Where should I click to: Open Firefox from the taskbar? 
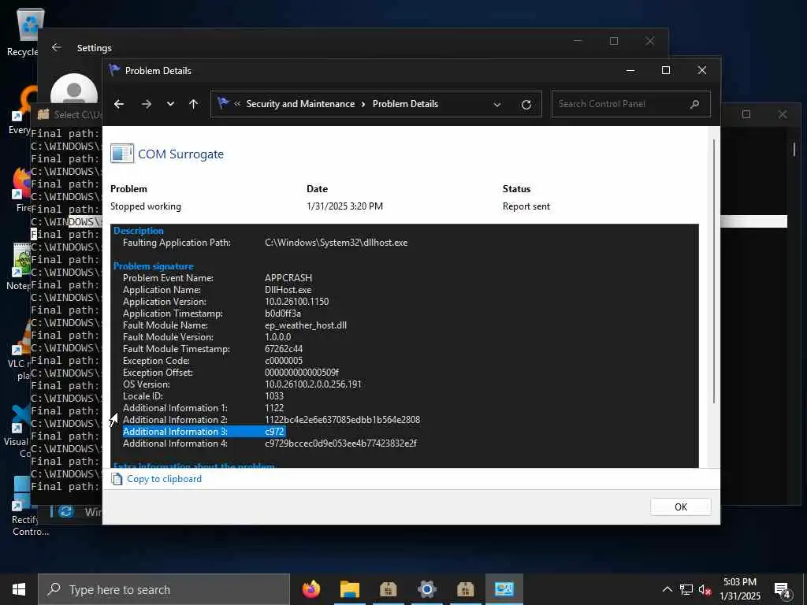(x=311, y=589)
